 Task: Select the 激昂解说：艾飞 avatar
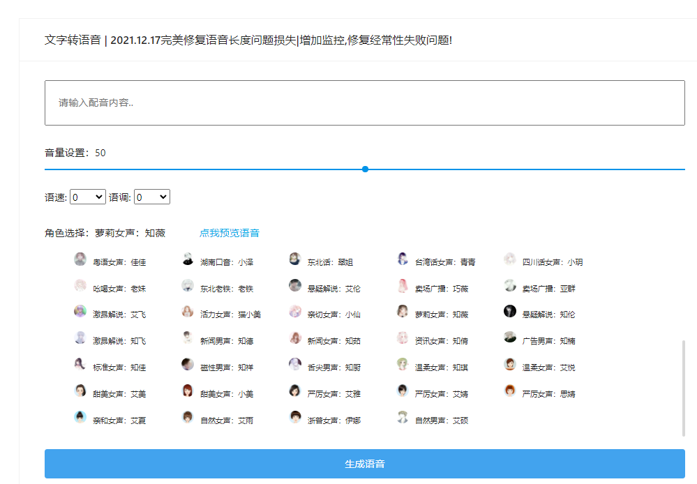pos(80,311)
